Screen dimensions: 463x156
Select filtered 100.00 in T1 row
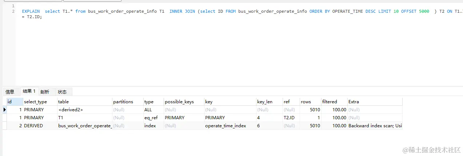point(334,117)
